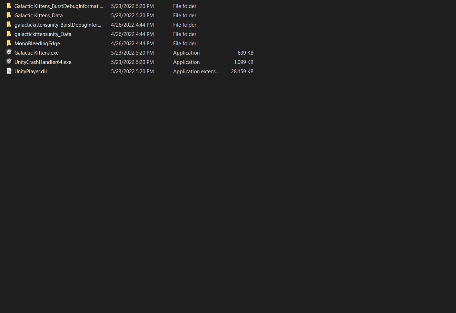Image resolution: width=456 pixels, height=313 pixels.
Task: Select the MonoBleedingEdge folder icon
Action: tap(9, 43)
